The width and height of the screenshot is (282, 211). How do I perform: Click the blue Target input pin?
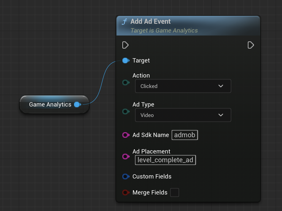125,60
